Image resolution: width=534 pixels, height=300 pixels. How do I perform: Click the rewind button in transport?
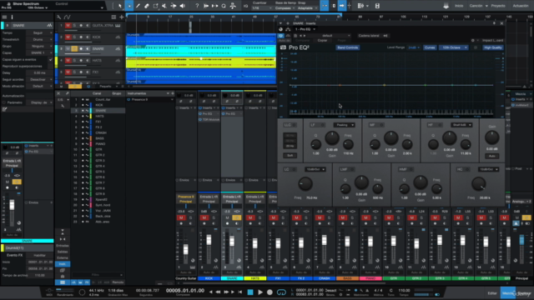click(x=219, y=292)
